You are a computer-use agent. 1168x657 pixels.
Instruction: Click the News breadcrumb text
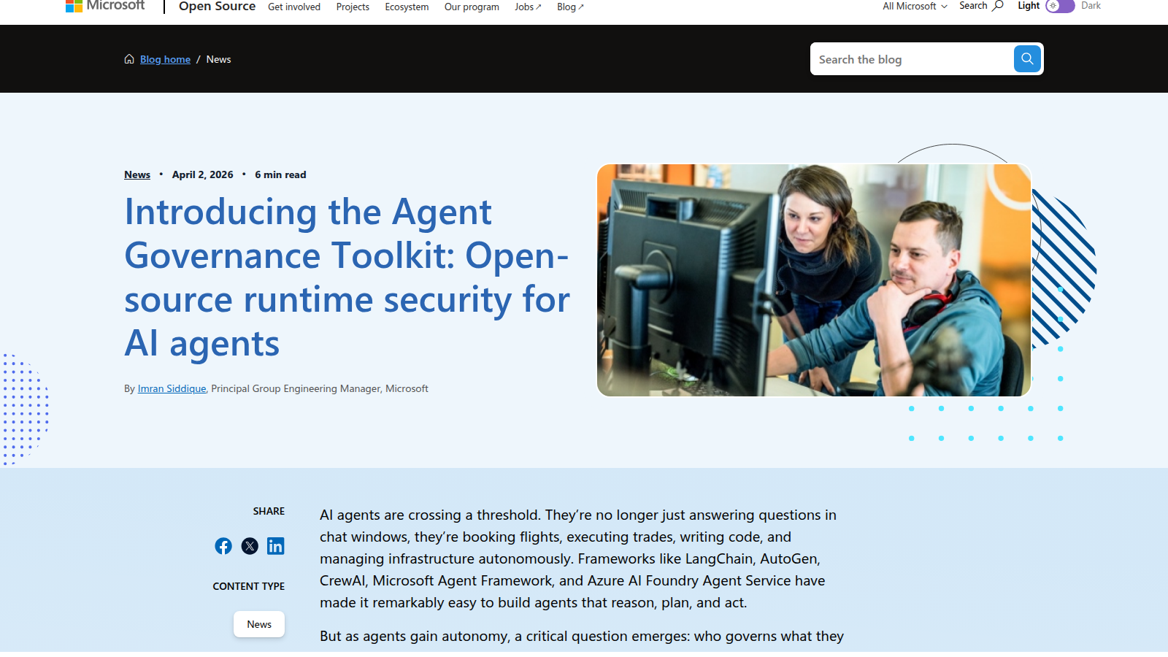pos(218,59)
